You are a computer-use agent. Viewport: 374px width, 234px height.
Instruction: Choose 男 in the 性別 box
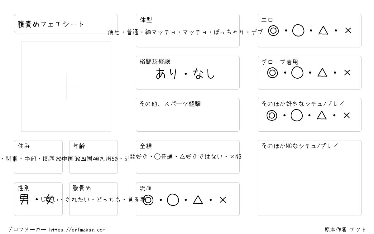click(x=24, y=199)
